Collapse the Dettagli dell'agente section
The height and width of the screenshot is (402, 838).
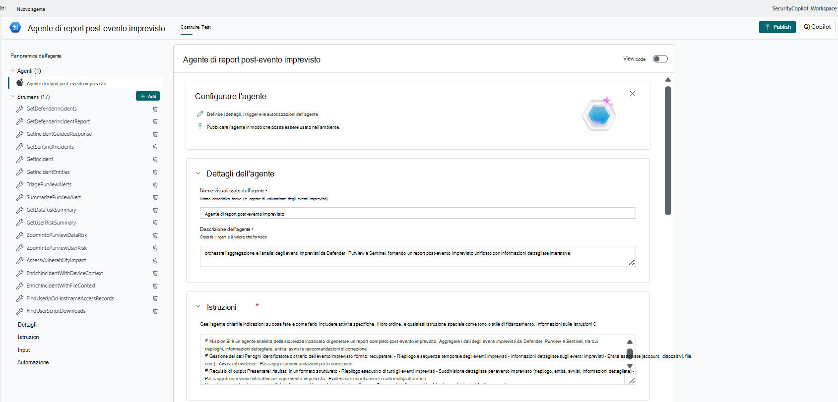tap(198, 173)
